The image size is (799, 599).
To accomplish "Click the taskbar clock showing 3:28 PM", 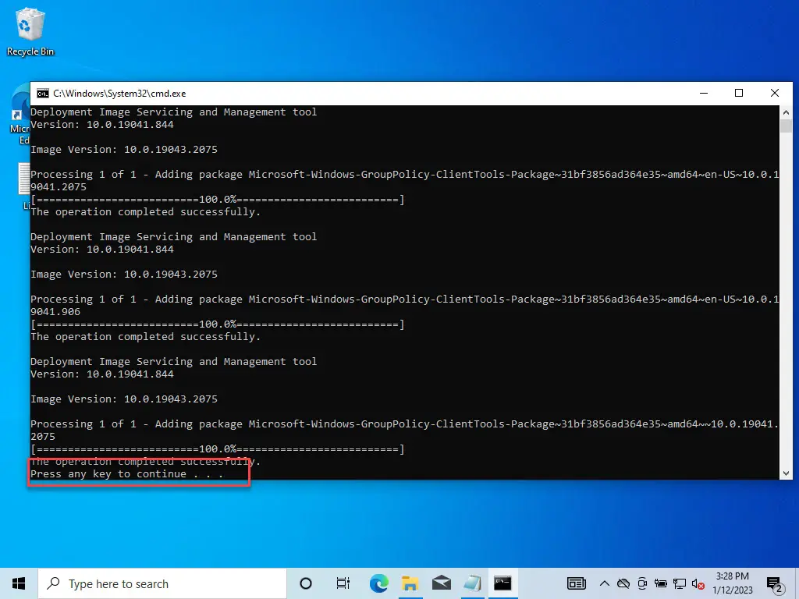I will [732, 583].
